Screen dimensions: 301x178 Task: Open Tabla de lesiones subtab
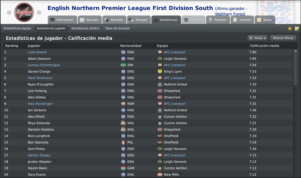[x=117, y=28]
